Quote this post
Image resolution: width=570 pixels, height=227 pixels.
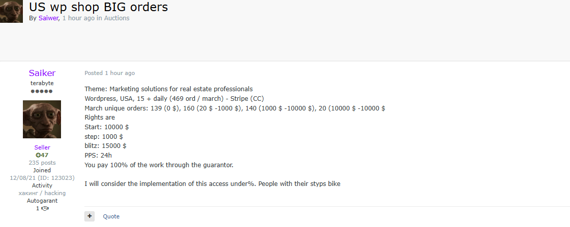pos(111,216)
